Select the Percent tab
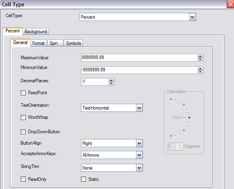 pos(13,31)
